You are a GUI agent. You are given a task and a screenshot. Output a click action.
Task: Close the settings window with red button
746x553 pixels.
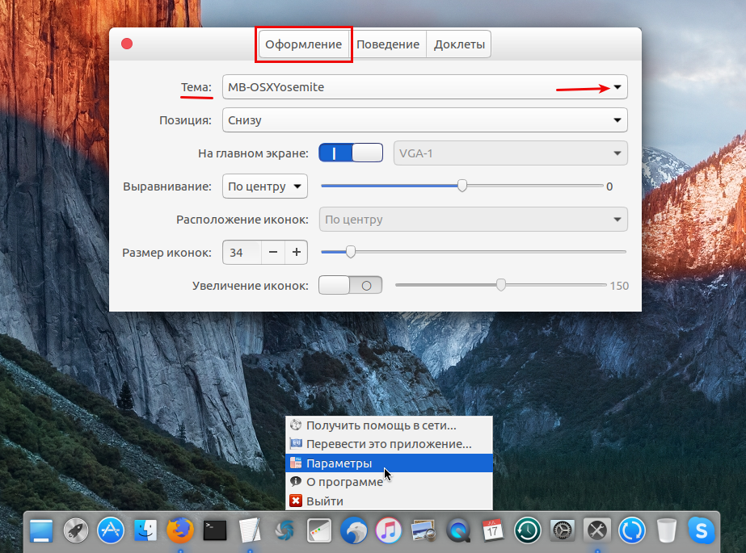[x=127, y=44]
